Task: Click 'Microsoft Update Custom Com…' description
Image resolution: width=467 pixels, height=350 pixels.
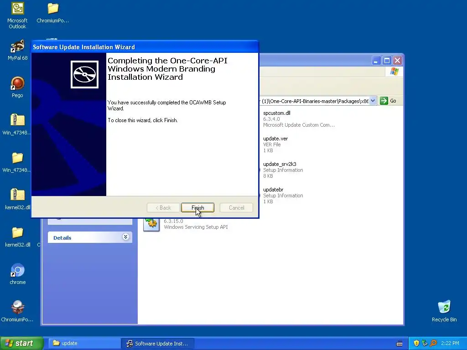Action: tap(299, 125)
